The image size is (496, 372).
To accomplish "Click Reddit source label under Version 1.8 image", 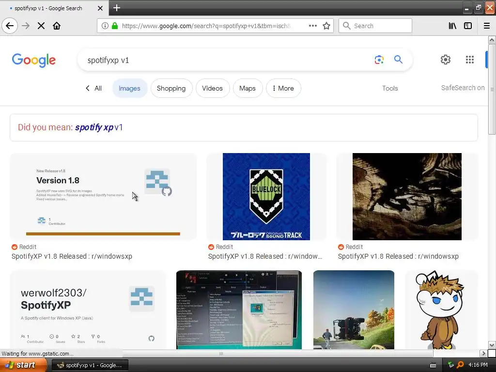I will click(x=24, y=247).
